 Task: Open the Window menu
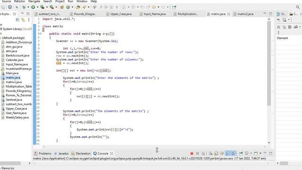tap(82, 1)
